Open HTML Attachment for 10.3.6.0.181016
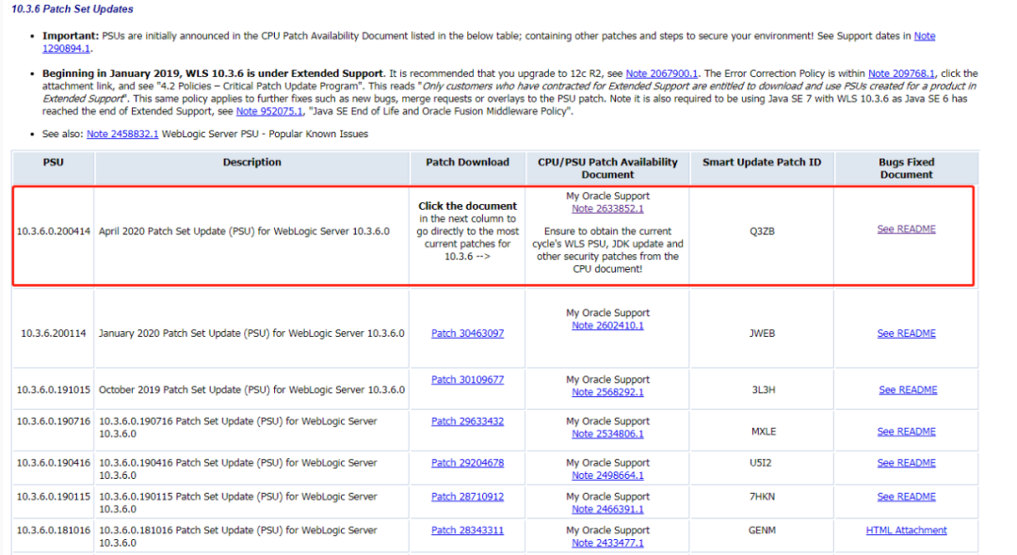Screen dimensions: 1017x555 [906, 531]
